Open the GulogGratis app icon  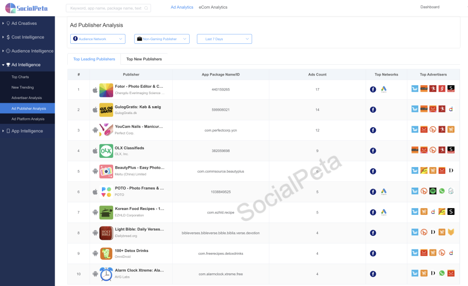click(x=106, y=110)
